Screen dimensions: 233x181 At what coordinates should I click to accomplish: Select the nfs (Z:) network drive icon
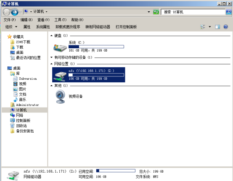60,76
